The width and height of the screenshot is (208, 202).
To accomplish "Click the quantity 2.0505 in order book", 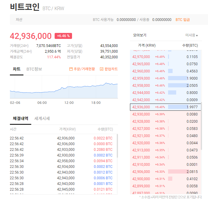I will [x=192, y=86].
